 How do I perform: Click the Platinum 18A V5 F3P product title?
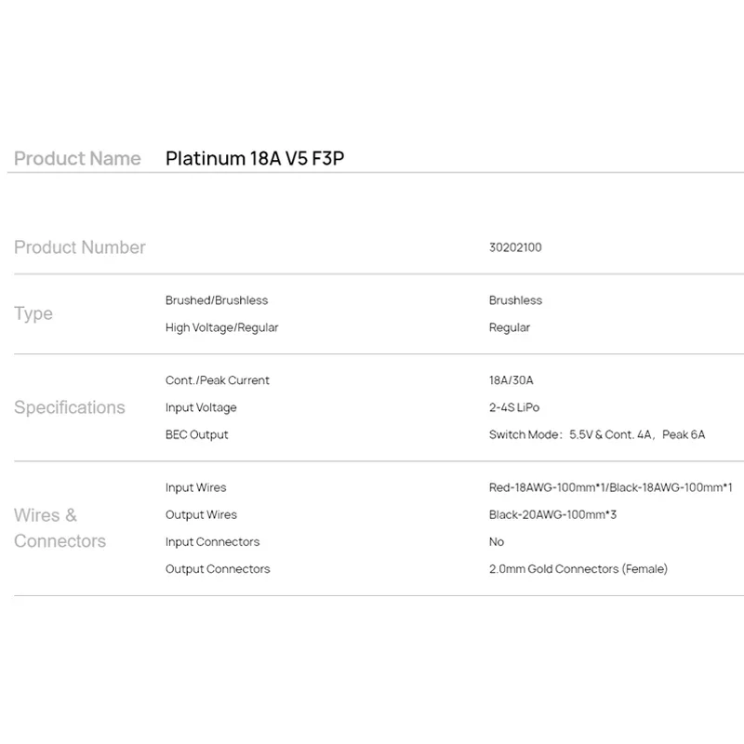[260, 158]
